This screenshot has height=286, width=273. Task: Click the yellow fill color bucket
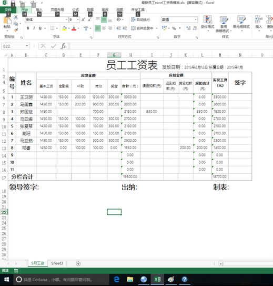pyautogui.click(x=64, y=28)
